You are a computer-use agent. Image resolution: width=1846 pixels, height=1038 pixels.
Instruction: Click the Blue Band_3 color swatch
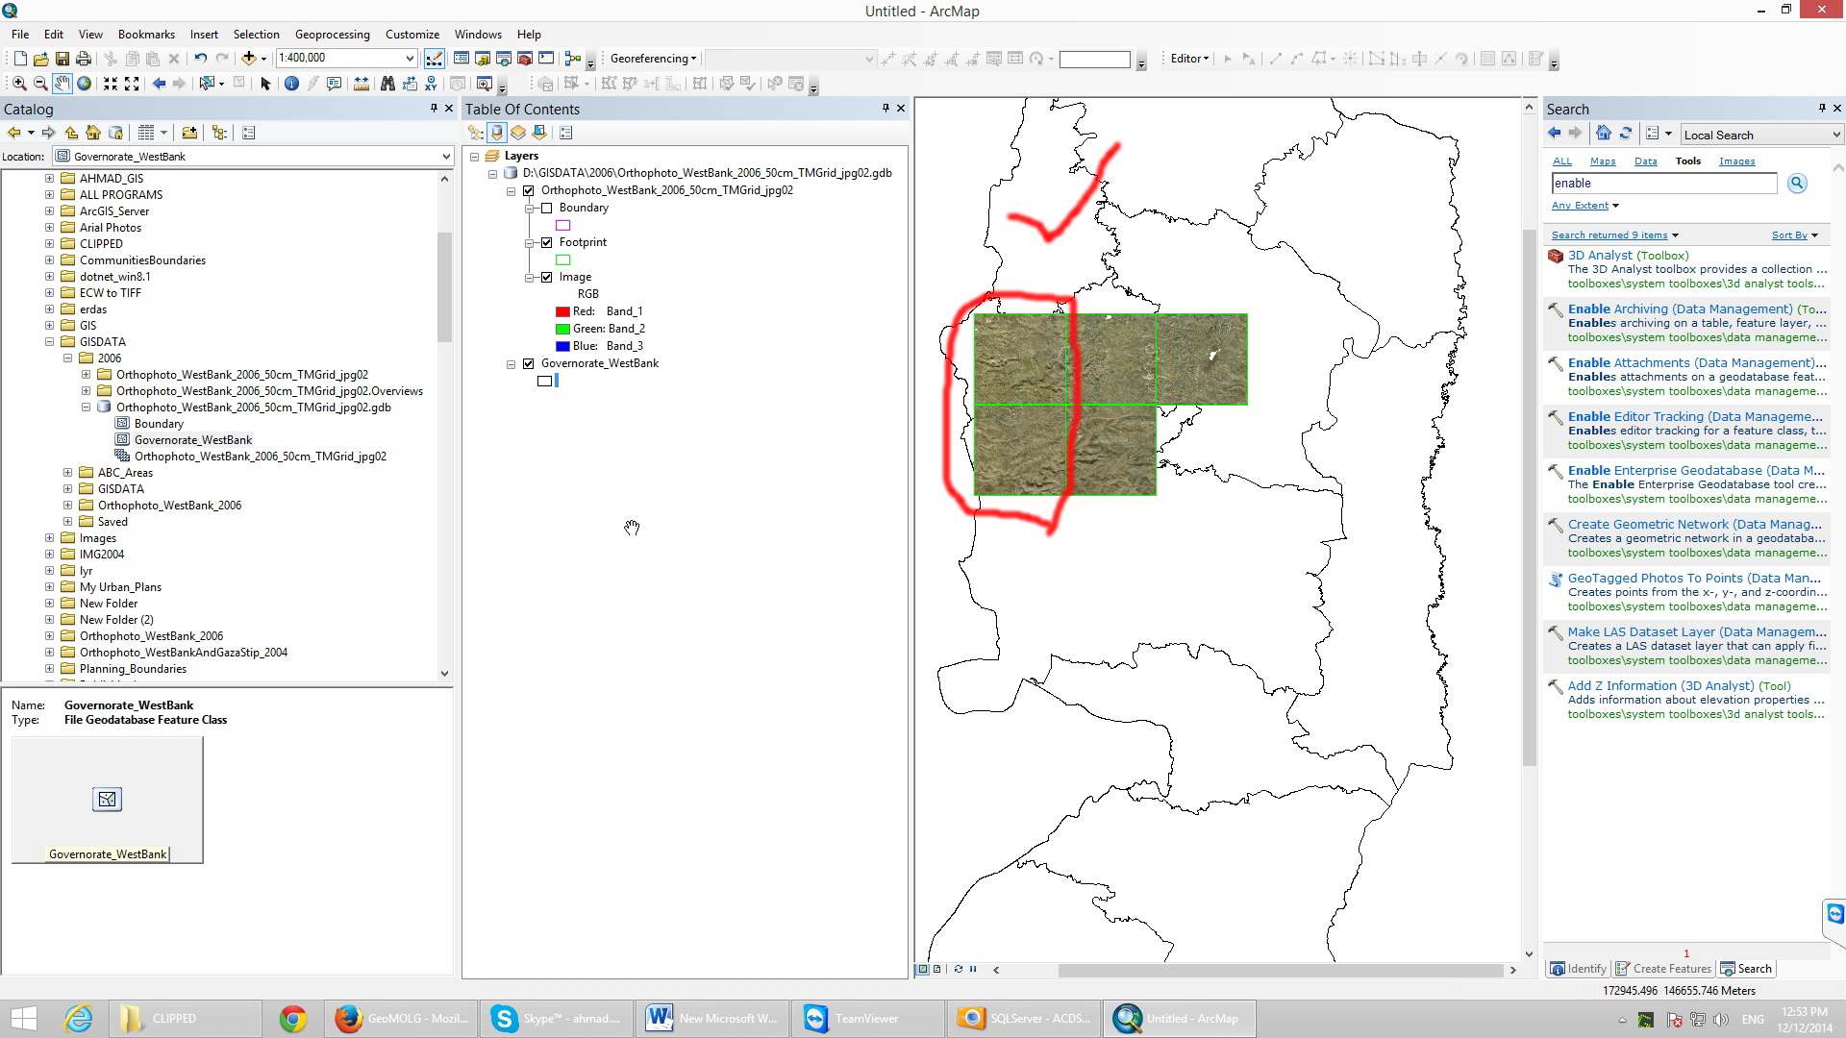[x=562, y=346]
